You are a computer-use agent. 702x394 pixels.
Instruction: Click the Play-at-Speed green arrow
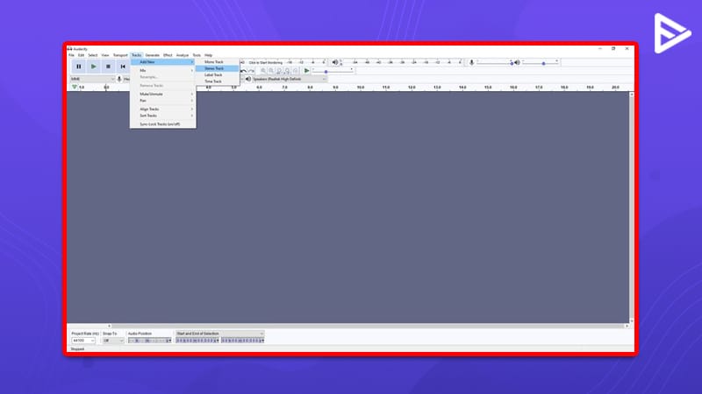pos(306,71)
